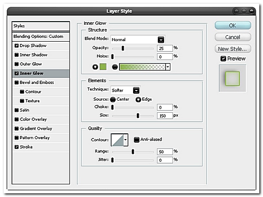Enable the Outer Glow checkbox

coord(16,64)
